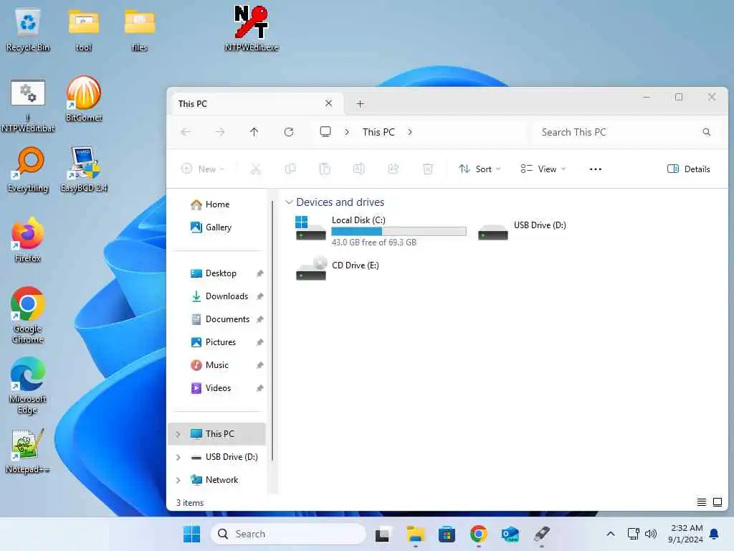The width and height of the screenshot is (734, 551).
Task: Click chevron after This PC breadcrumb
Action: (410, 132)
